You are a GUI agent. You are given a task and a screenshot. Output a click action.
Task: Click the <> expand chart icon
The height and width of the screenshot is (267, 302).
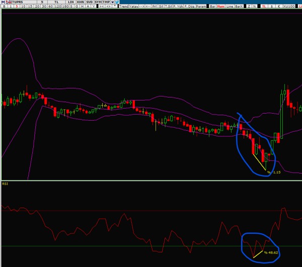[x=108, y=7]
